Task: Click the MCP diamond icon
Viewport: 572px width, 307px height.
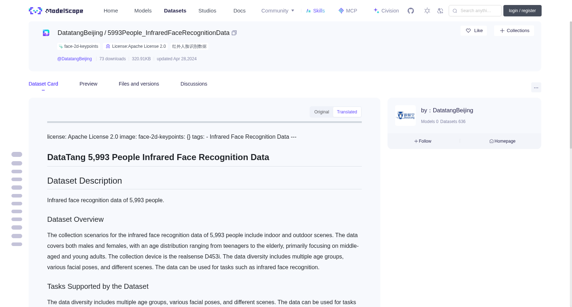Action: [x=341, y=11]
